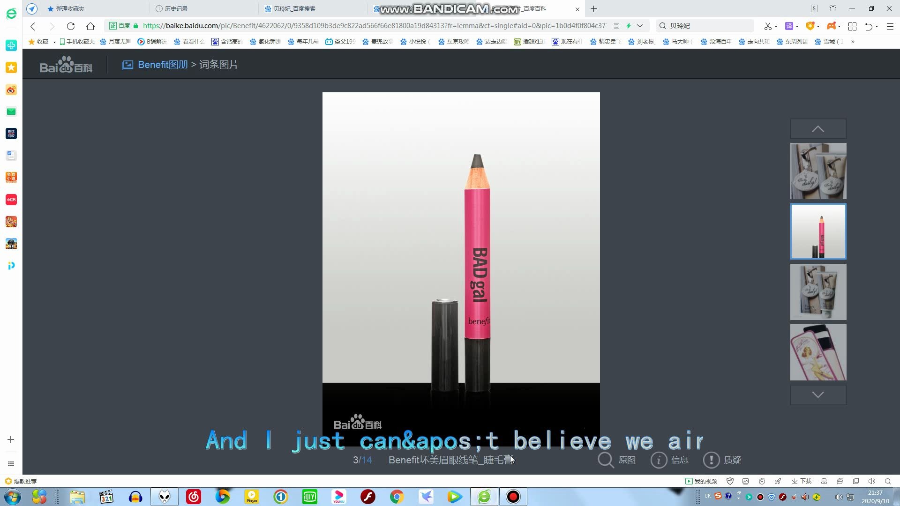Switch to the 历史记录 tab
This screenshot has width=900, height=506.
pos(204,9)
